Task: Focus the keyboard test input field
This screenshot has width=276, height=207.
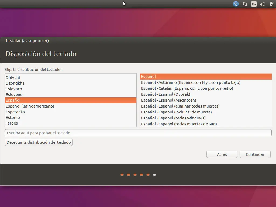Action: (138, 133)
